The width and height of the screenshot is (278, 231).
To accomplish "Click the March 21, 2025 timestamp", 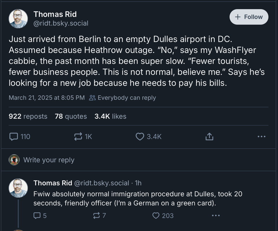I will point(47,98).
